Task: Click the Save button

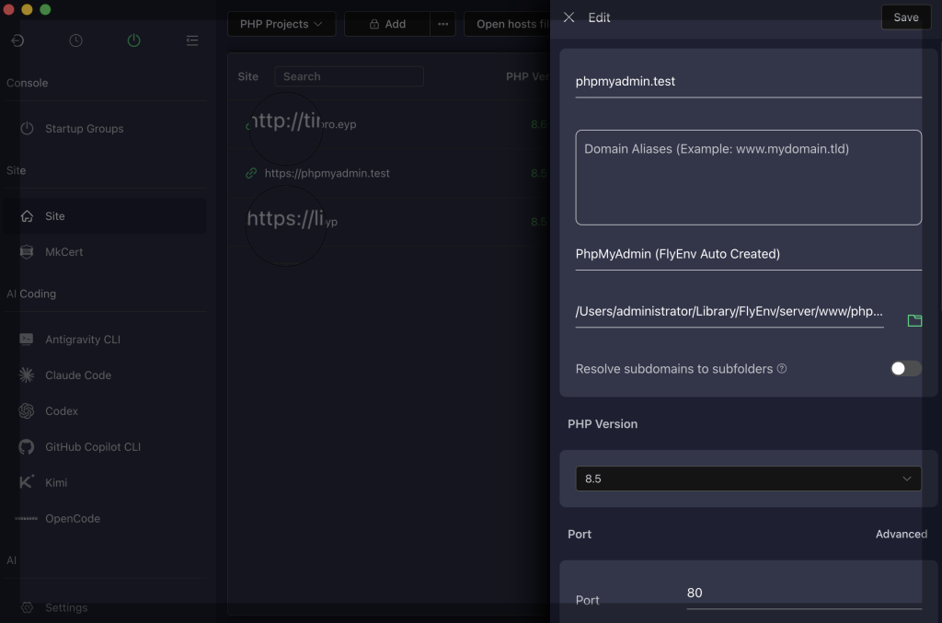Action: [x=906, y=17]
